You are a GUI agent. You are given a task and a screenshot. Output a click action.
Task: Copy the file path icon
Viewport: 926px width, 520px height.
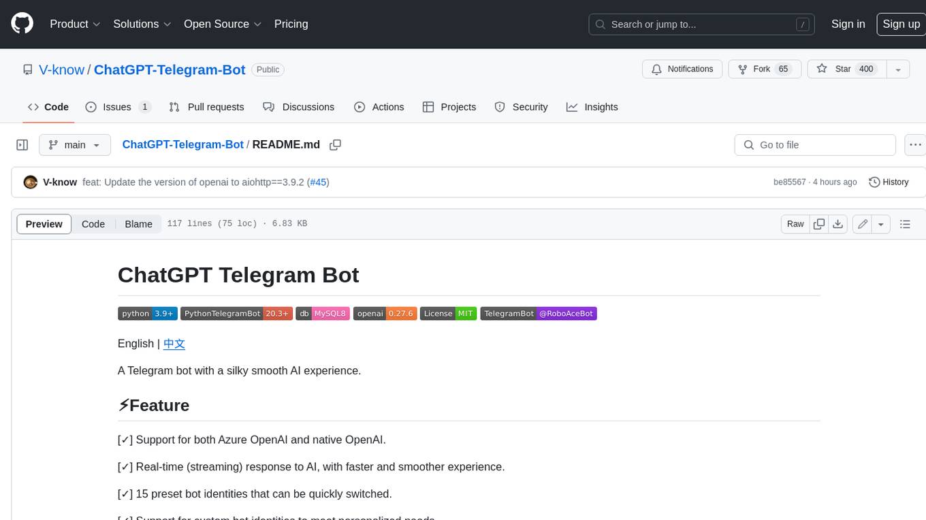pos(335,145)
